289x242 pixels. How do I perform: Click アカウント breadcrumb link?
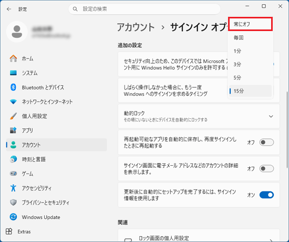(x=136, y=27)
